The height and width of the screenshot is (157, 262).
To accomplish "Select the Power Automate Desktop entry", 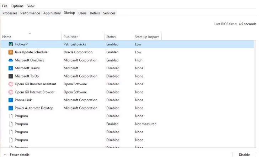I will [x=34, y=108].
